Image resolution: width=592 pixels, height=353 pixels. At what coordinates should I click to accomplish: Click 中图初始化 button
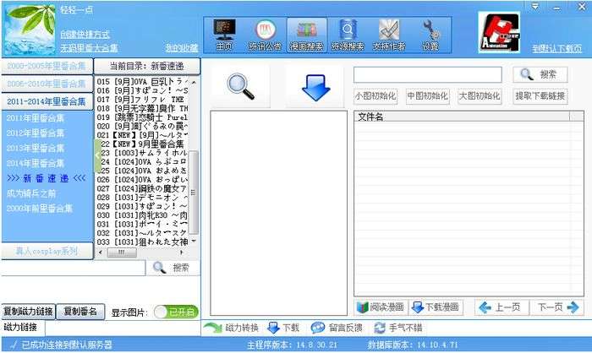click(x=427, y=96)
